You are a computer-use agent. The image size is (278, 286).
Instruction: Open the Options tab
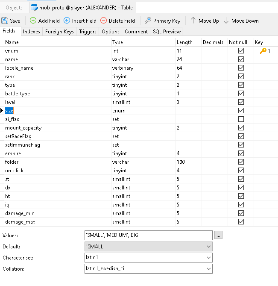(111, 32)
